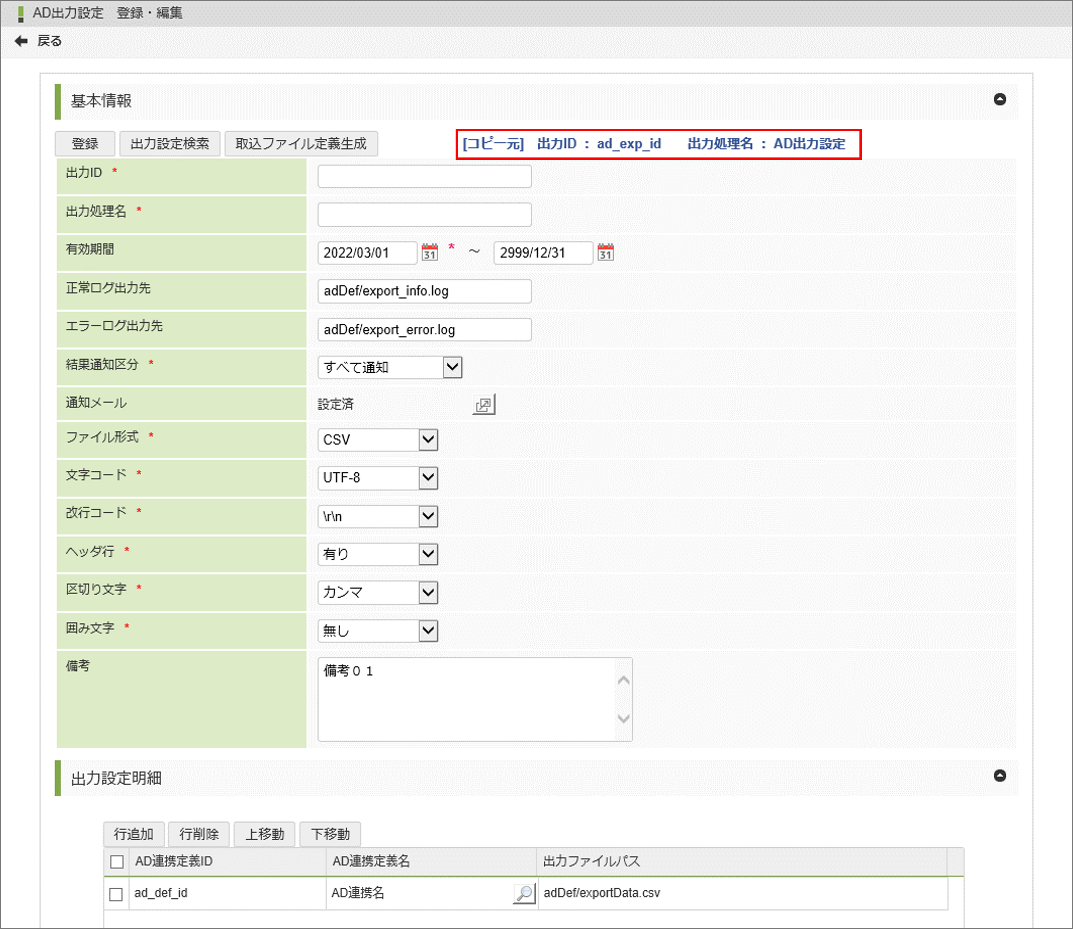Click the magnifier search icon for AD連携名
The width and height of the screenshot is (1073, 929).
click(x=524, y=893)
